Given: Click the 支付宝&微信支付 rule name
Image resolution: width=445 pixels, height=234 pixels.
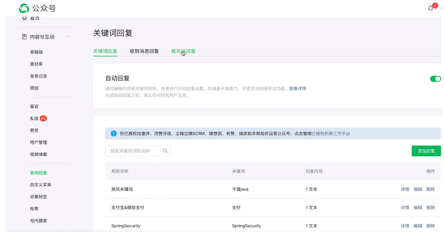Looking at the screenshot, I should pos(128,208).
